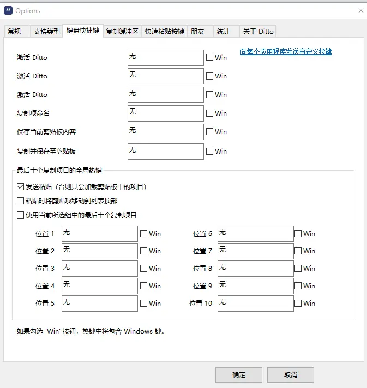Open the 统计 tab
Screen dimensions: 367x388
click(x=226, y=32)
